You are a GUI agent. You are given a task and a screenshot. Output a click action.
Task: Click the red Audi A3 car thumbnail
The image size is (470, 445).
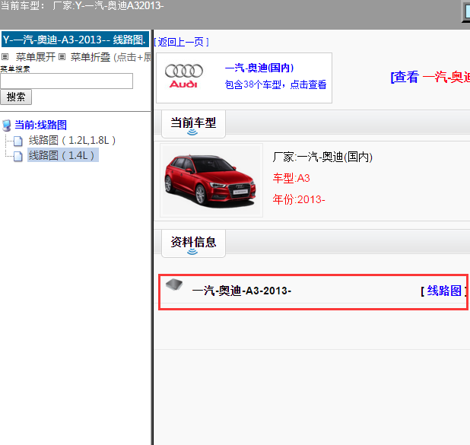211,180
